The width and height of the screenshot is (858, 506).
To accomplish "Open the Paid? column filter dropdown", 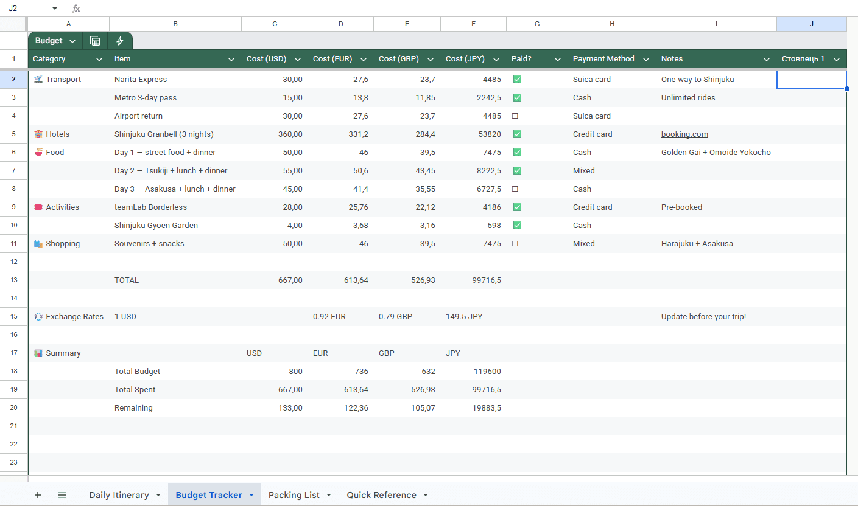I will [558, 60].
